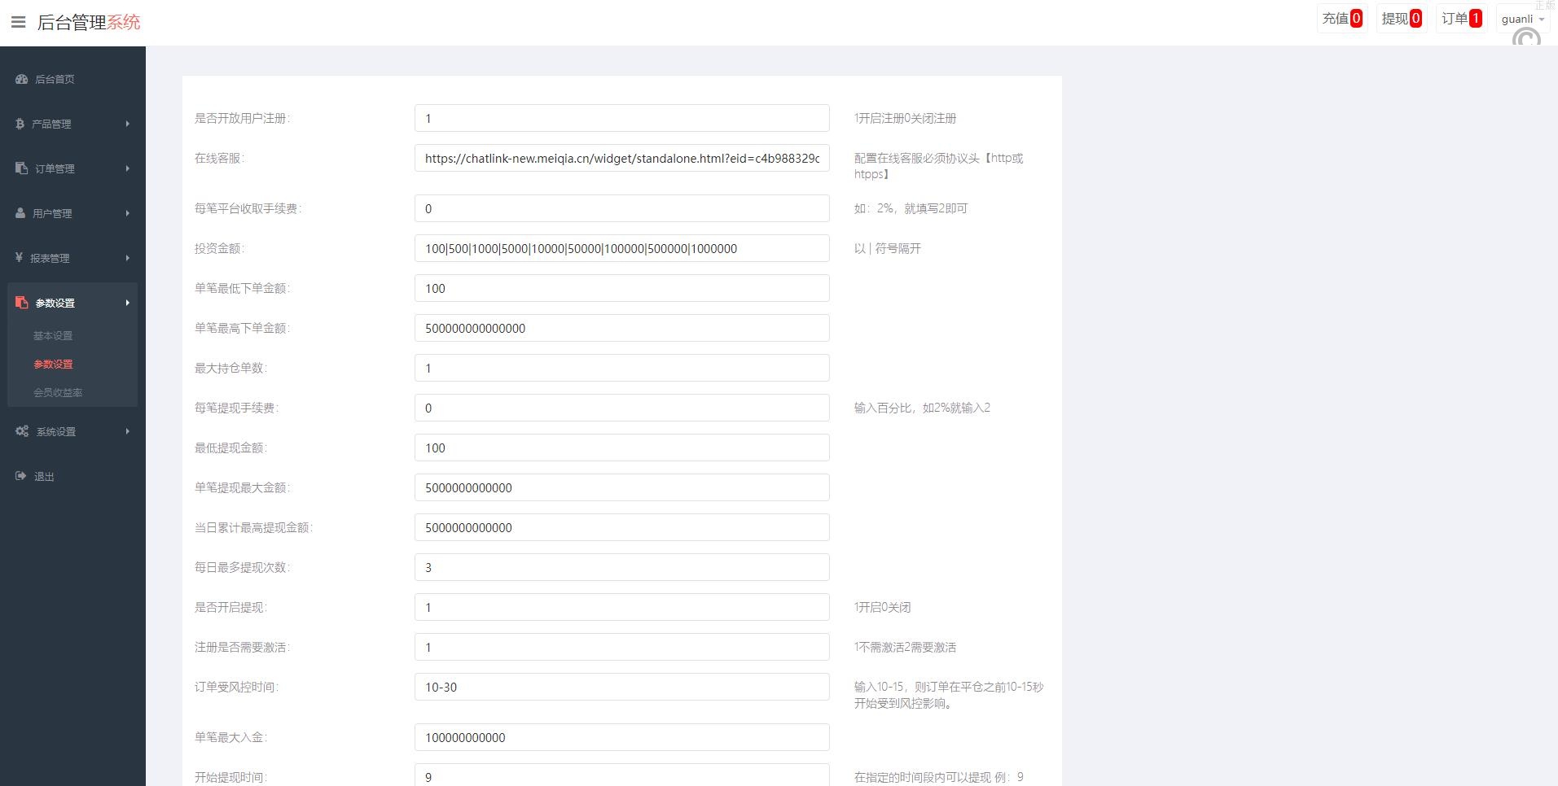This screenshot has width=1558, height=786.
Task: Focus the 单笔最低下单金额 input field
Action: pyautogui.click(x=621, y=288)
